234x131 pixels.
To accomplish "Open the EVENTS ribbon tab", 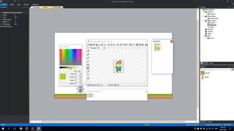I will tap(26, 5).
